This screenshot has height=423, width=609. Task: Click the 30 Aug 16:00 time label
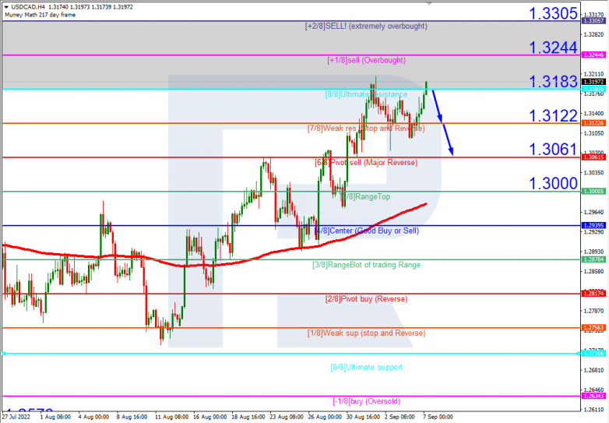point(364,418)
